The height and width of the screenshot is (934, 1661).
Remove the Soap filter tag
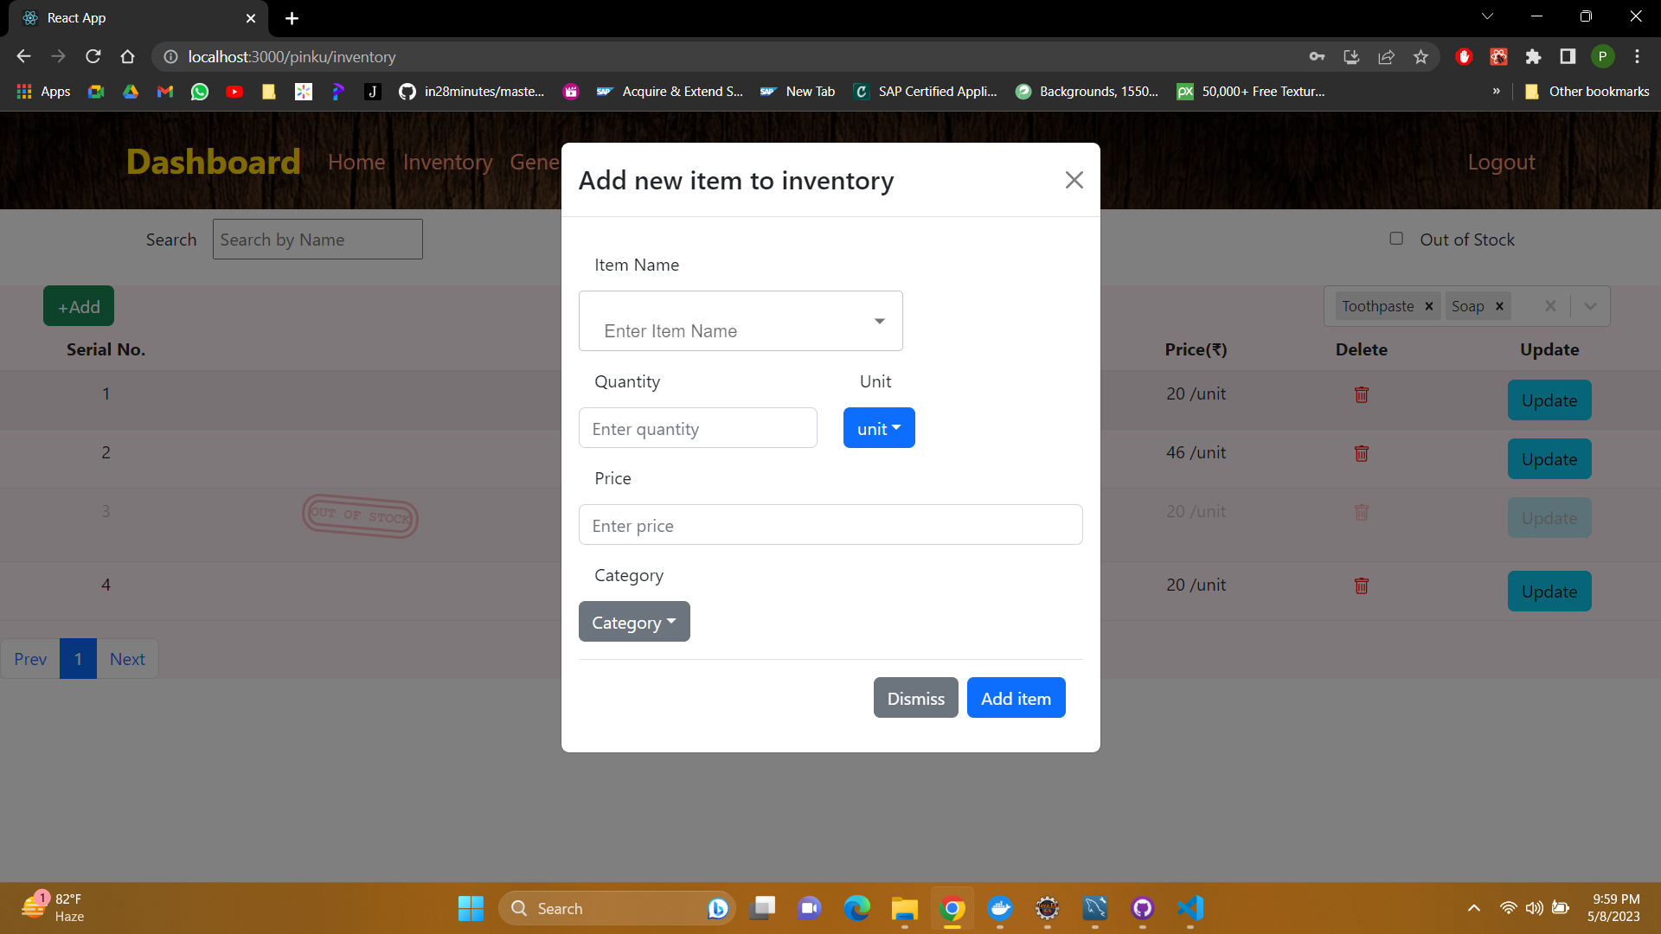coord(1498,306)
